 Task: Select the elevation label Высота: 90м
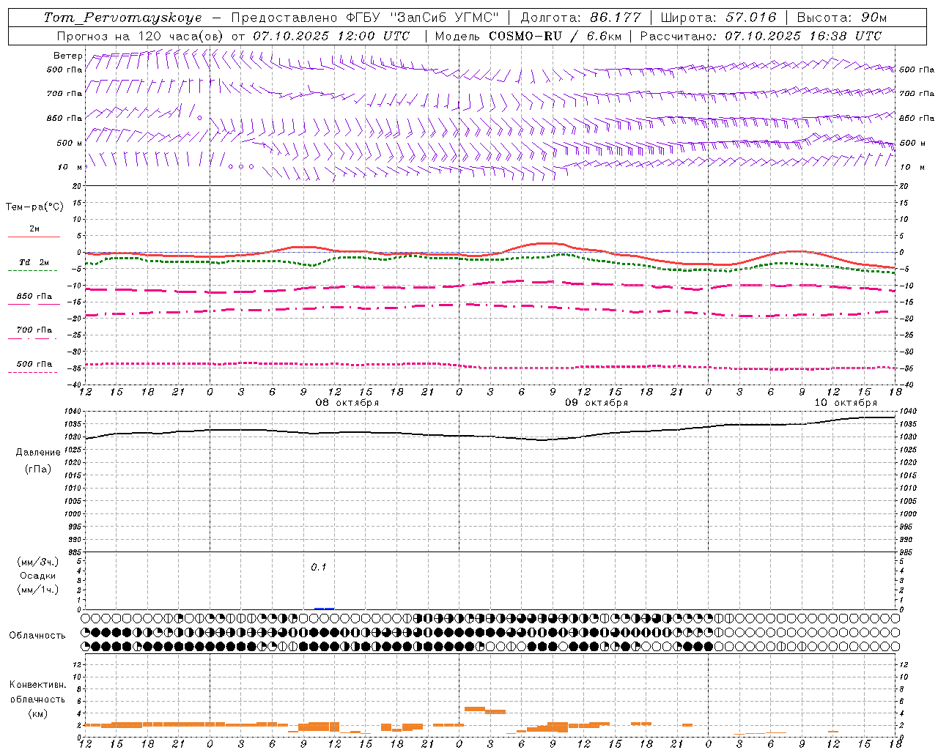[842, 18]
